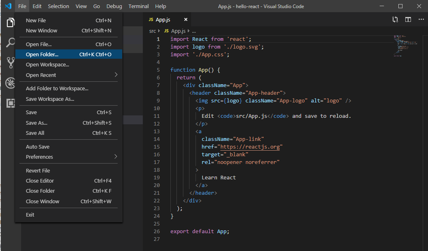Open the Debug menu

[x=114, y=6]
